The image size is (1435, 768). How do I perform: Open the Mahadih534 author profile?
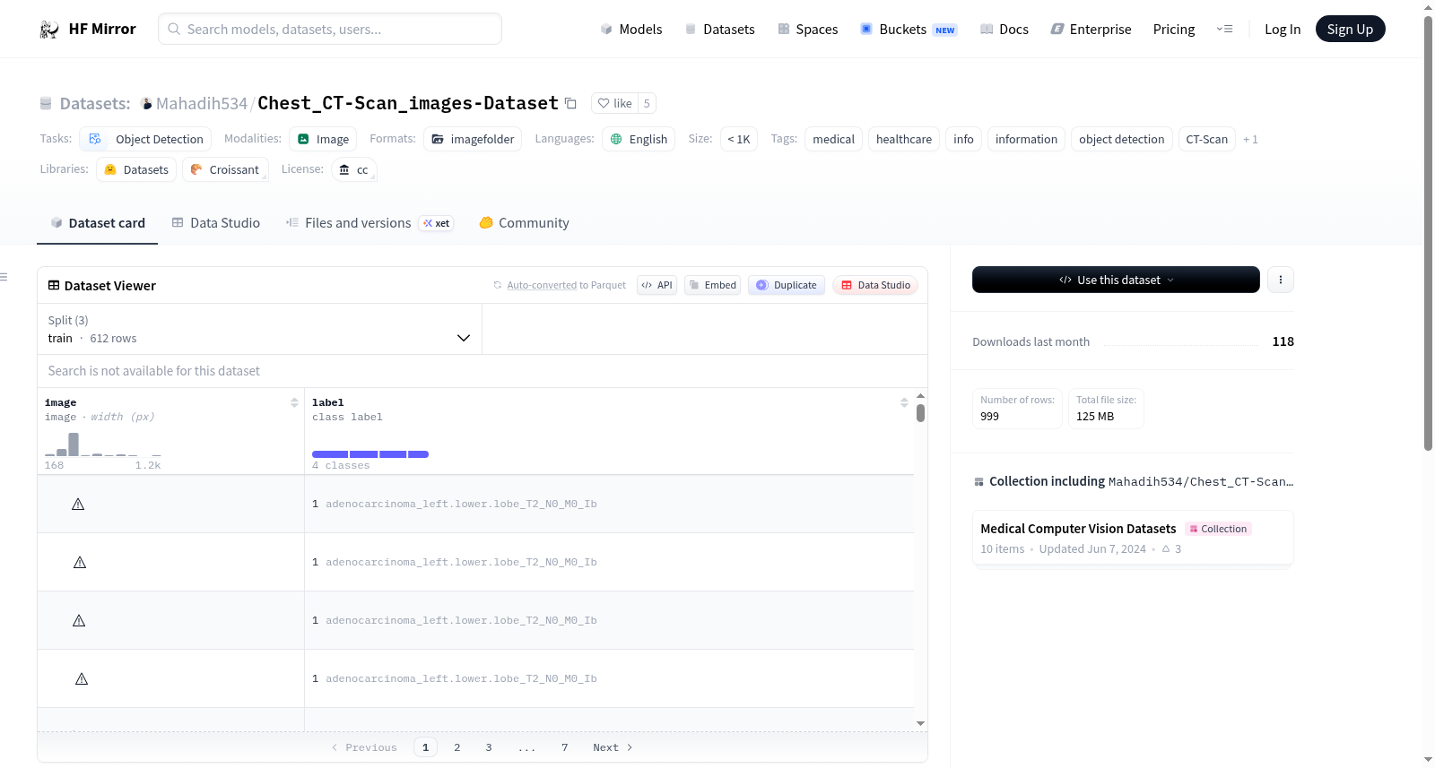click(201, 103)
